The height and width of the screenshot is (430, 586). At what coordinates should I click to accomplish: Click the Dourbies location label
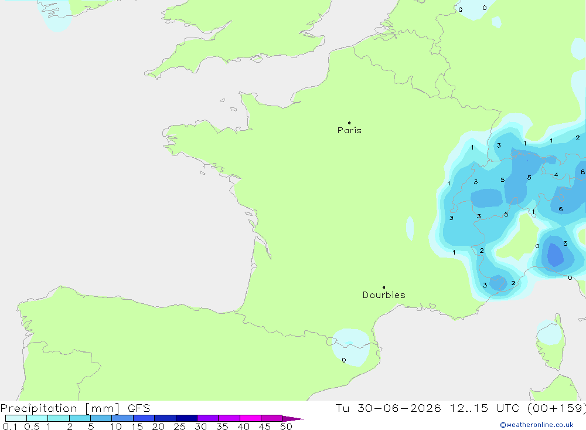pyautogui.click(x=384, y=295)
